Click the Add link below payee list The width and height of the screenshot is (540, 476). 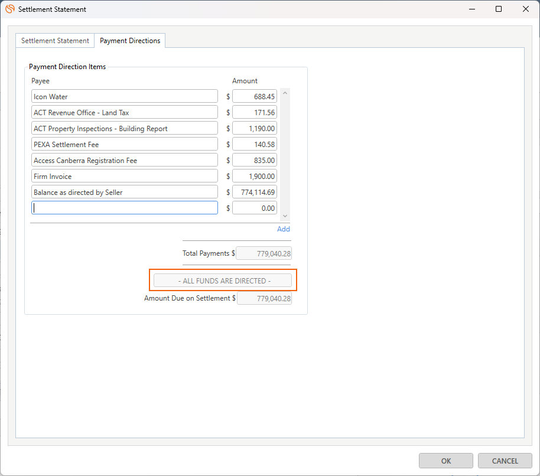coord(284,229)
